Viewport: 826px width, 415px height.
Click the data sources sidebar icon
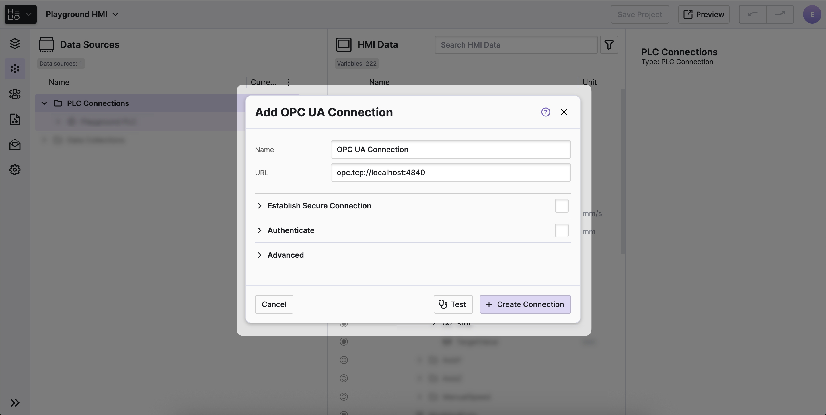coord(15,68)
